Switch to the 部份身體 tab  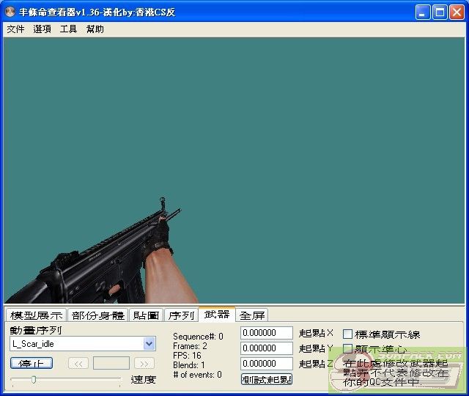pyautogui.click(x=97, y=315)
